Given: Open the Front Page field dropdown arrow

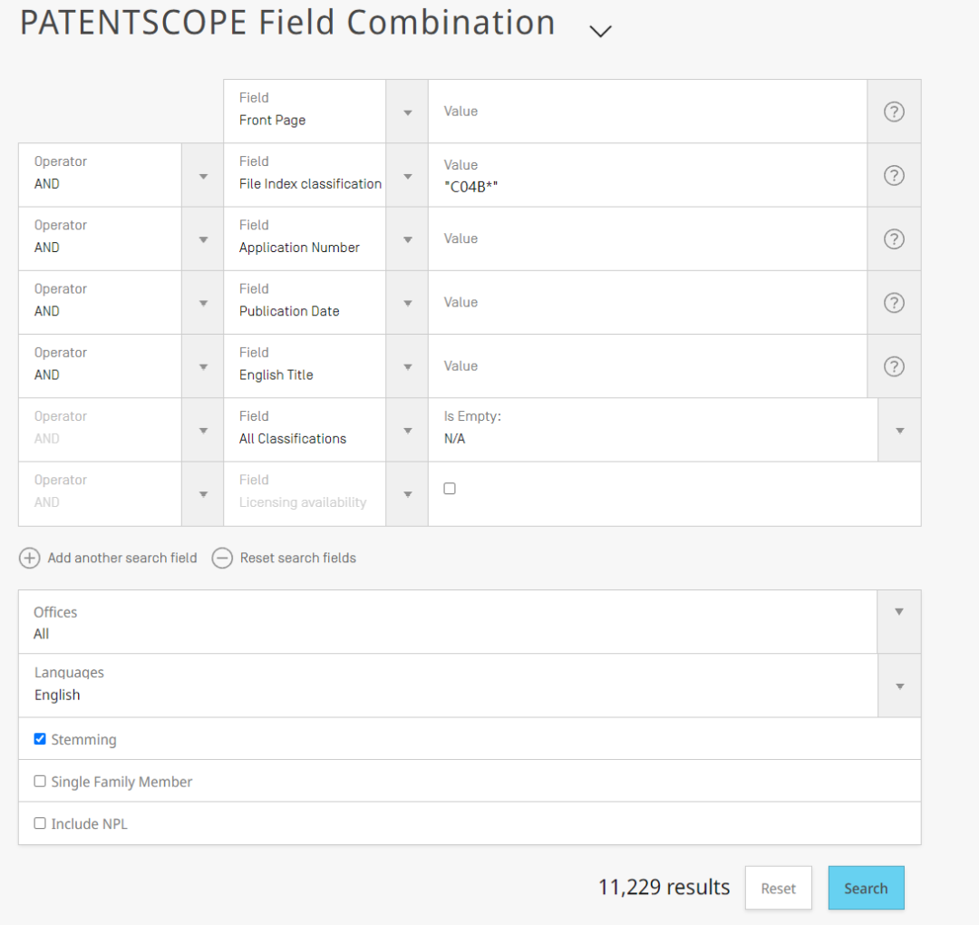Looking at the screenshot, I should (x=407, y=112).
